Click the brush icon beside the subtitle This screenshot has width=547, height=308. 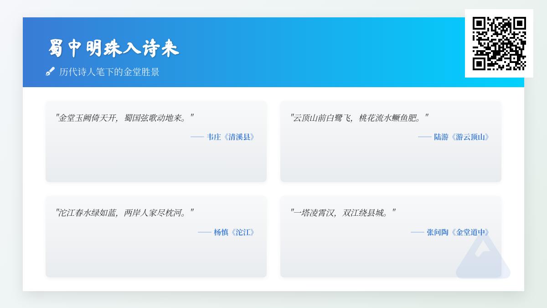click(50, 72)
